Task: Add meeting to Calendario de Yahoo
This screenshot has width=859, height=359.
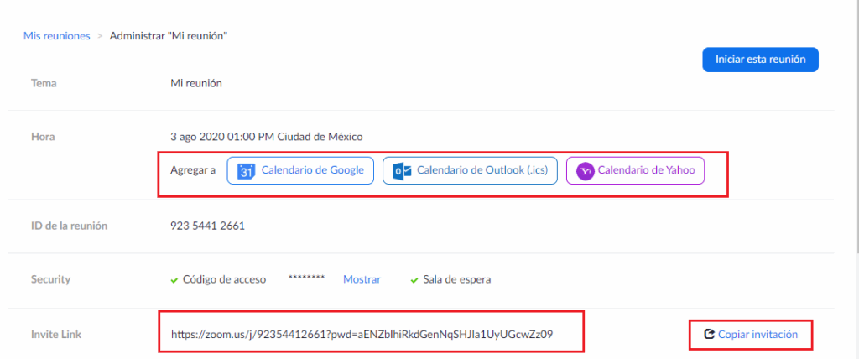Action: 646,170
